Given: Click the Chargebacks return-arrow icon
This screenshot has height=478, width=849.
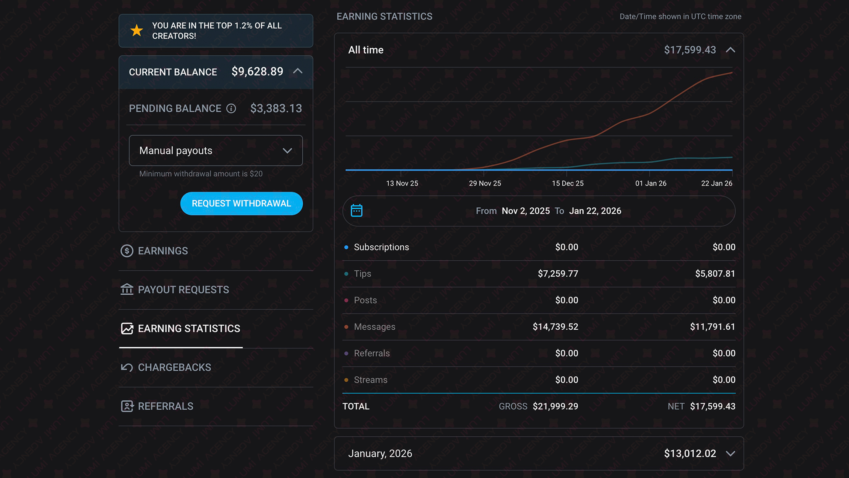Looking at the screenshot, I should tap(127, 367).
